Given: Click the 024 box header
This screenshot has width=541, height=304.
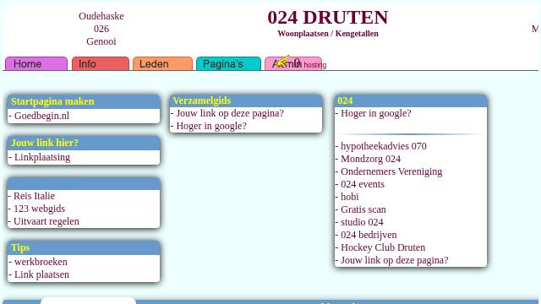Looking at the screenshot, I should click(411, 100).
